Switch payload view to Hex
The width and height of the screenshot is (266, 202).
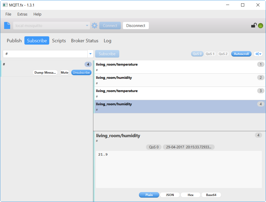click(191, 195)
